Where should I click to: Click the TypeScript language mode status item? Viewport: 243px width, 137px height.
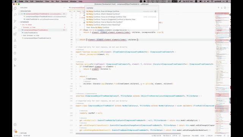click(x=186, y=135)
